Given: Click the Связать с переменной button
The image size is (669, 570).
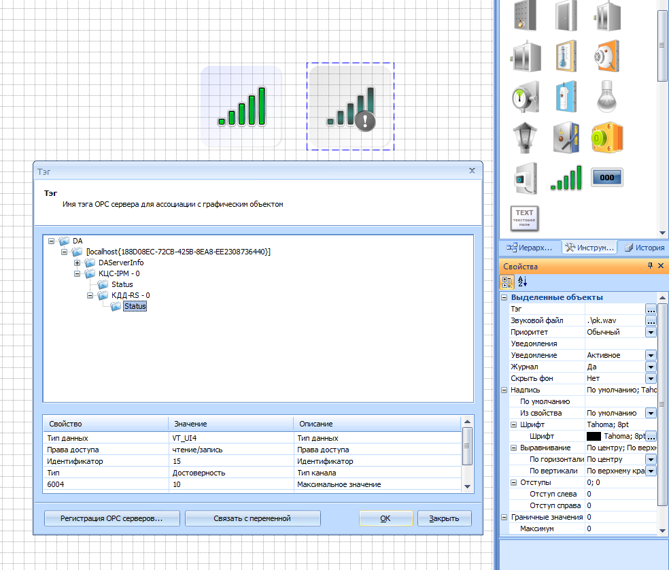Looking at the screenshot, I should click(x=252, y=518).
